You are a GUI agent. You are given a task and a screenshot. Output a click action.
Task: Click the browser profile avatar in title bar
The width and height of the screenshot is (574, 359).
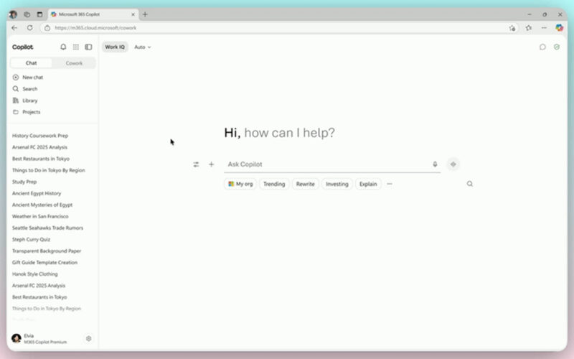13,14
